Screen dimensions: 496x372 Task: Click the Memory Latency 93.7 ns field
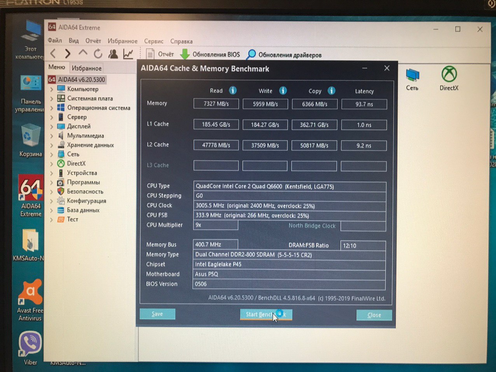[364, 104]
